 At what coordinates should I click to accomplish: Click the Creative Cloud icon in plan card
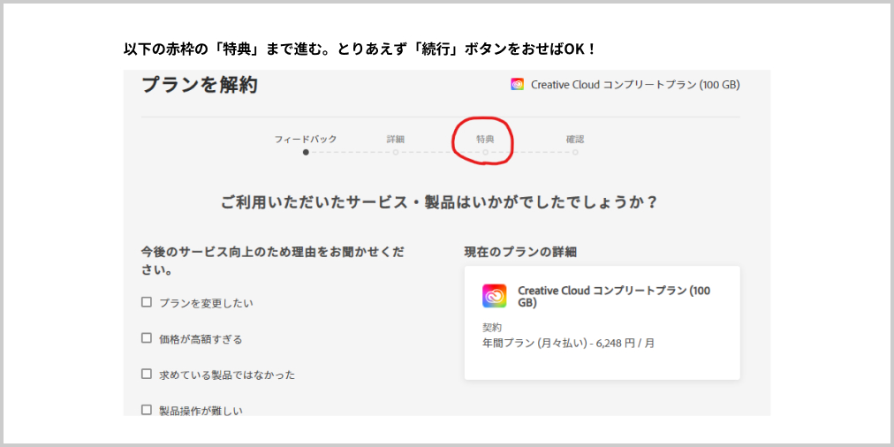[x=495, y=295]
